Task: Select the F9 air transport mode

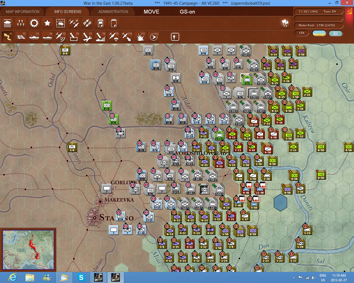Action: tap(114, 36)
